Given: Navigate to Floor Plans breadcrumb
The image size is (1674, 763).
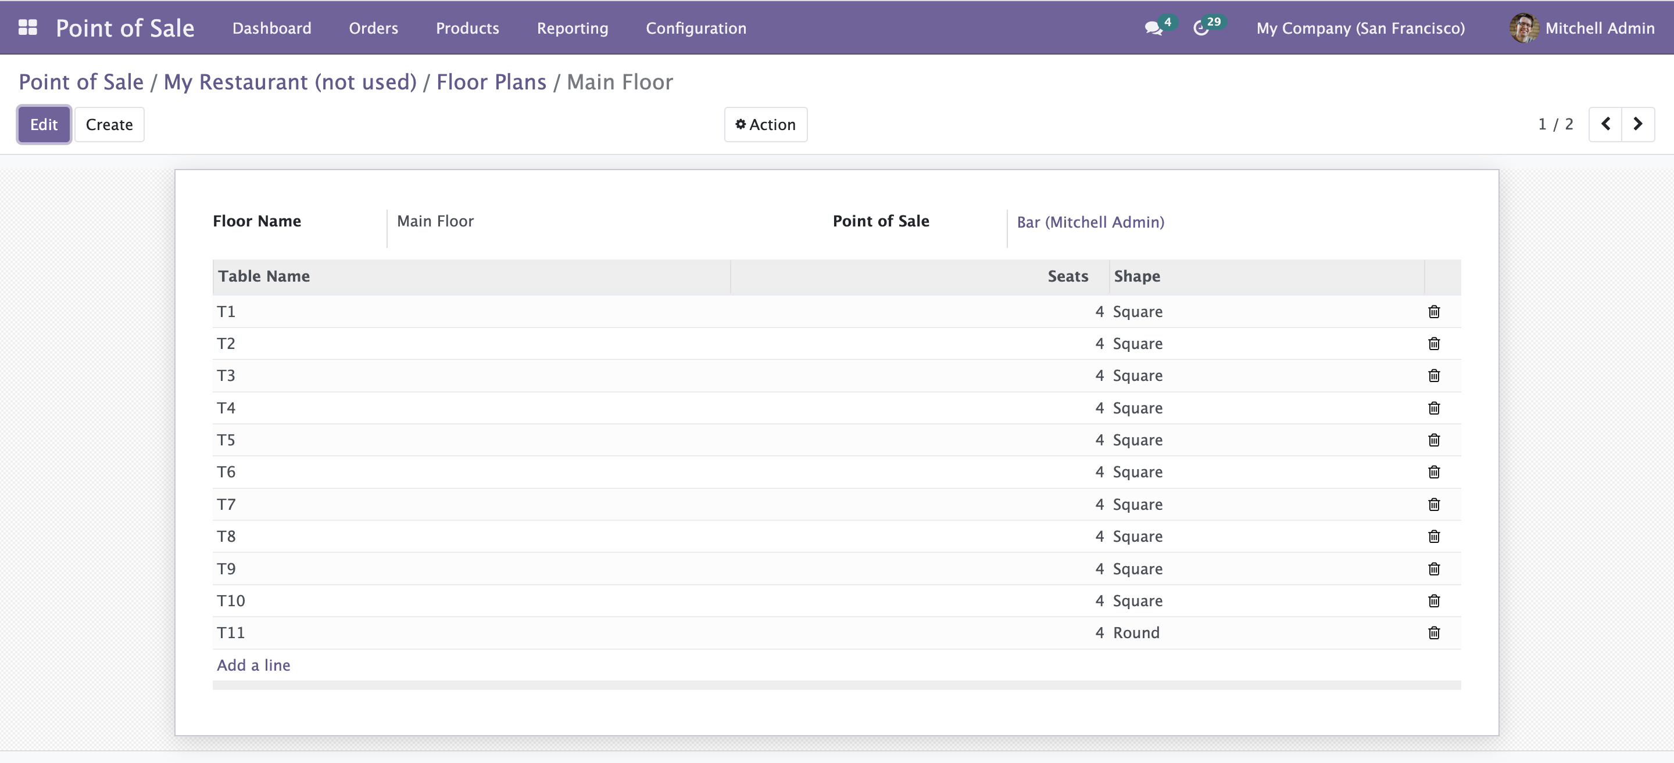Looking at the screenshot, I should click(x=491, y=82).
